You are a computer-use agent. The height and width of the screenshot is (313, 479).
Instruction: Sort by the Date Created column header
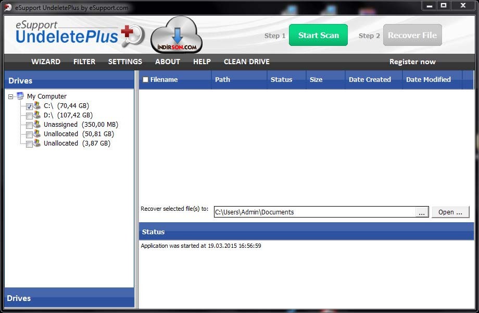(374, 79)
